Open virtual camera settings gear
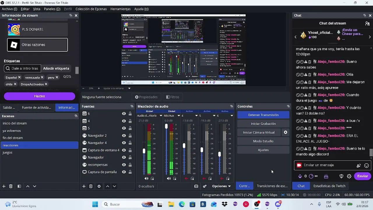This screenshot has height=210, width=373. pos(286,132)
